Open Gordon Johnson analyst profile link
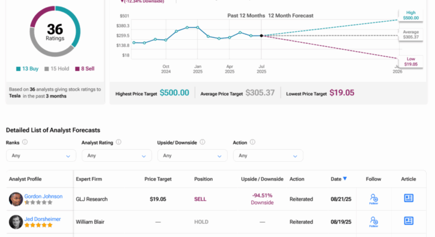This screenshot has width=435, height=237. click(43, 196)
